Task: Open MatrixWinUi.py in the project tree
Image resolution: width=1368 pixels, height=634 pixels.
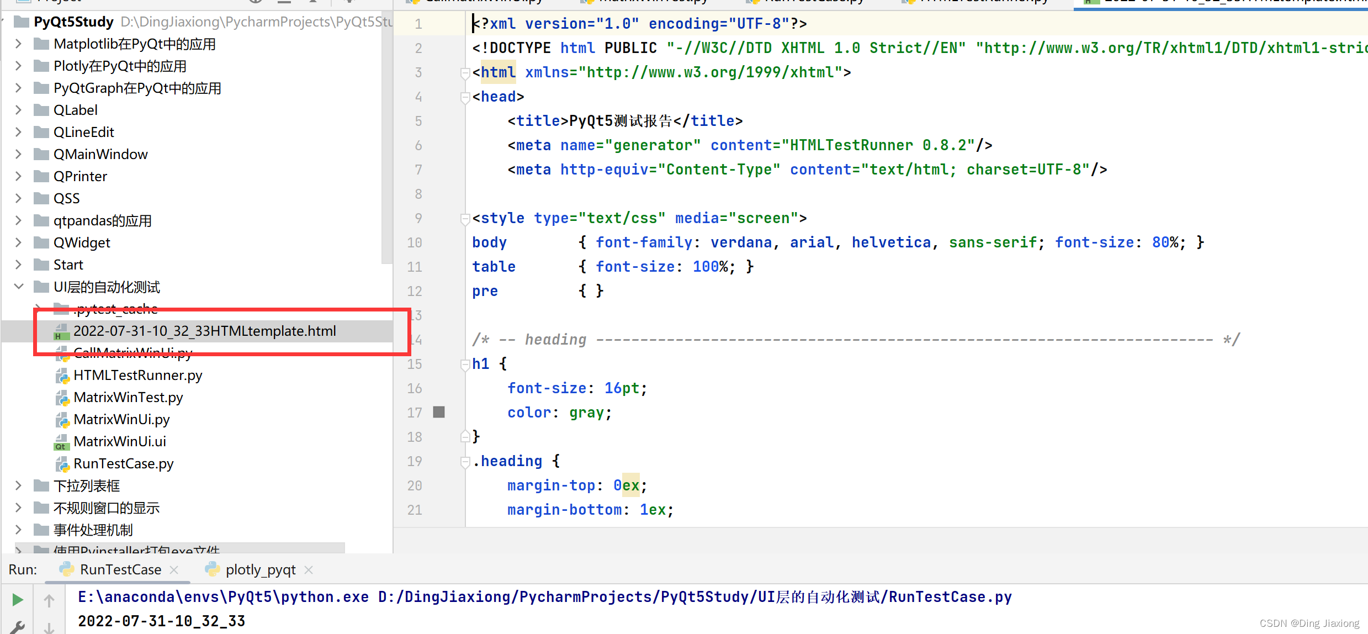Action: (x=121, y=420)
